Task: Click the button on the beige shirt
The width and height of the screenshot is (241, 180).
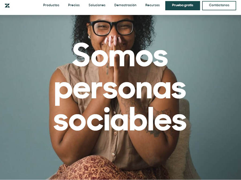Action: point(113,155)
